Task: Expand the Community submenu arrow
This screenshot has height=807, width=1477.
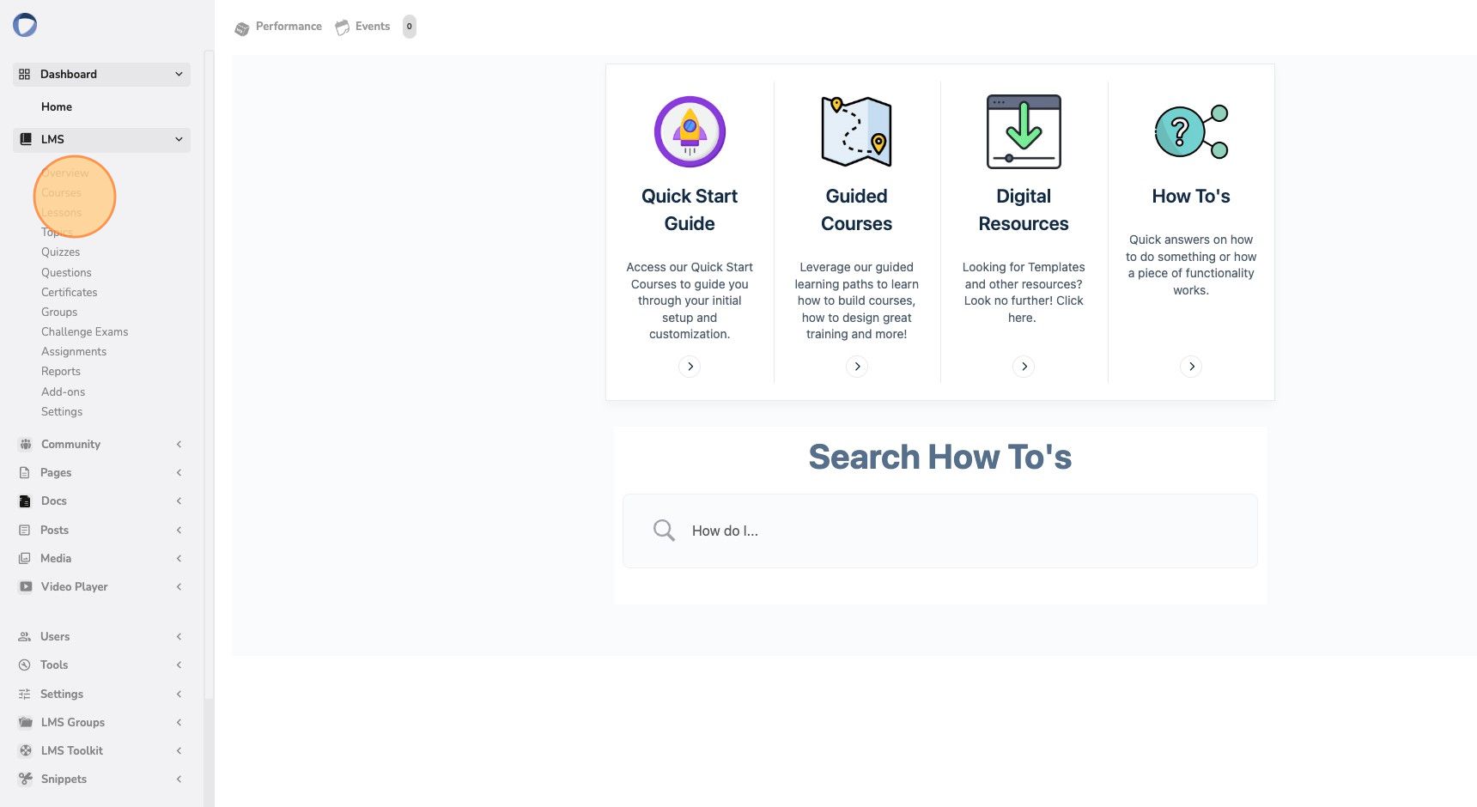Action: [179, 444]
